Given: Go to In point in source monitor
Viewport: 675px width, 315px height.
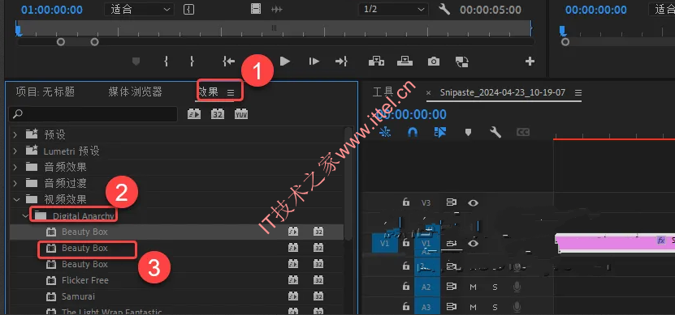Looking at the screenshot, I should (x=228, y=62).
